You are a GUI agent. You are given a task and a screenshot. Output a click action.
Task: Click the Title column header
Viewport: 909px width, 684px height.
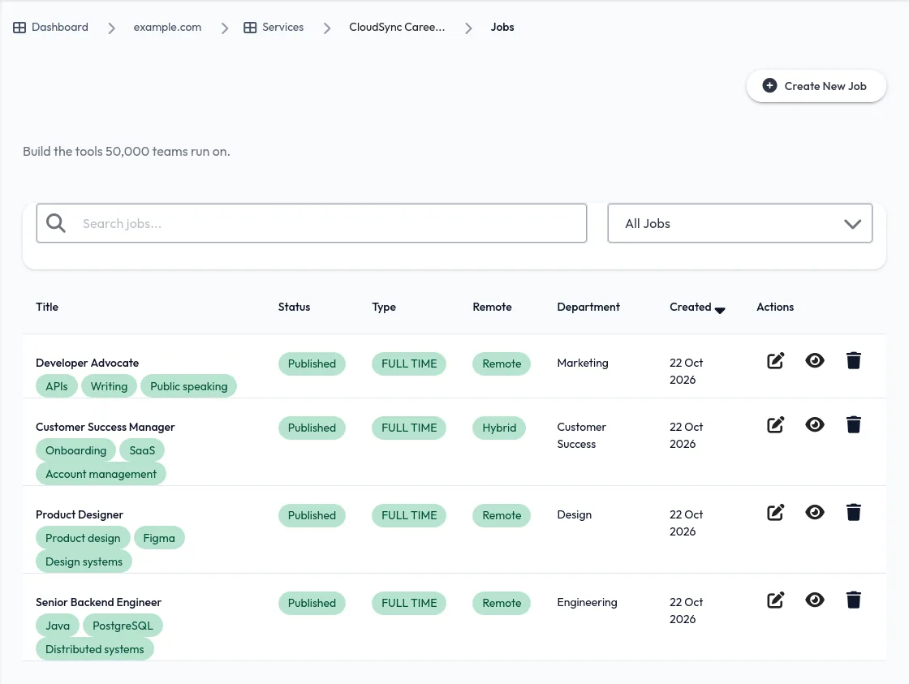click(x=47, y=307)
